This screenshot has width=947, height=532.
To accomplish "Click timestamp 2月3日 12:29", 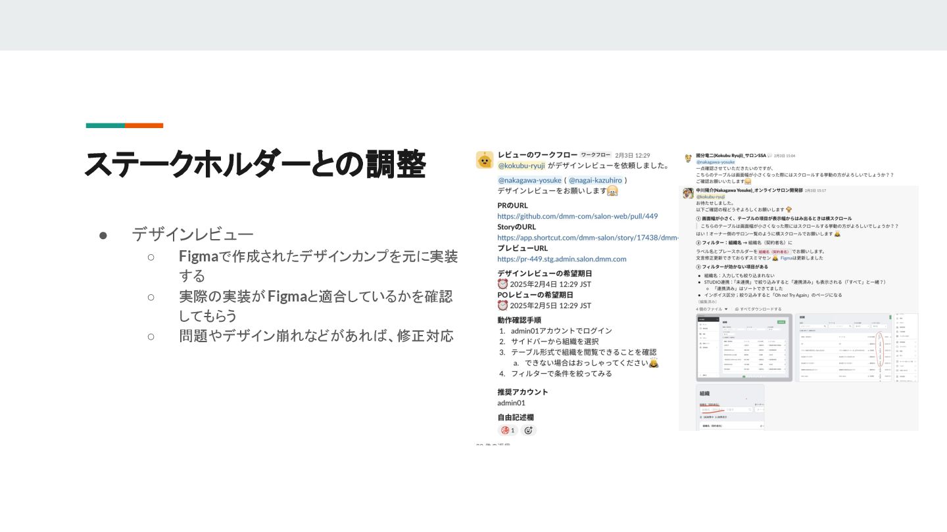I will click(x=633, y=155).
